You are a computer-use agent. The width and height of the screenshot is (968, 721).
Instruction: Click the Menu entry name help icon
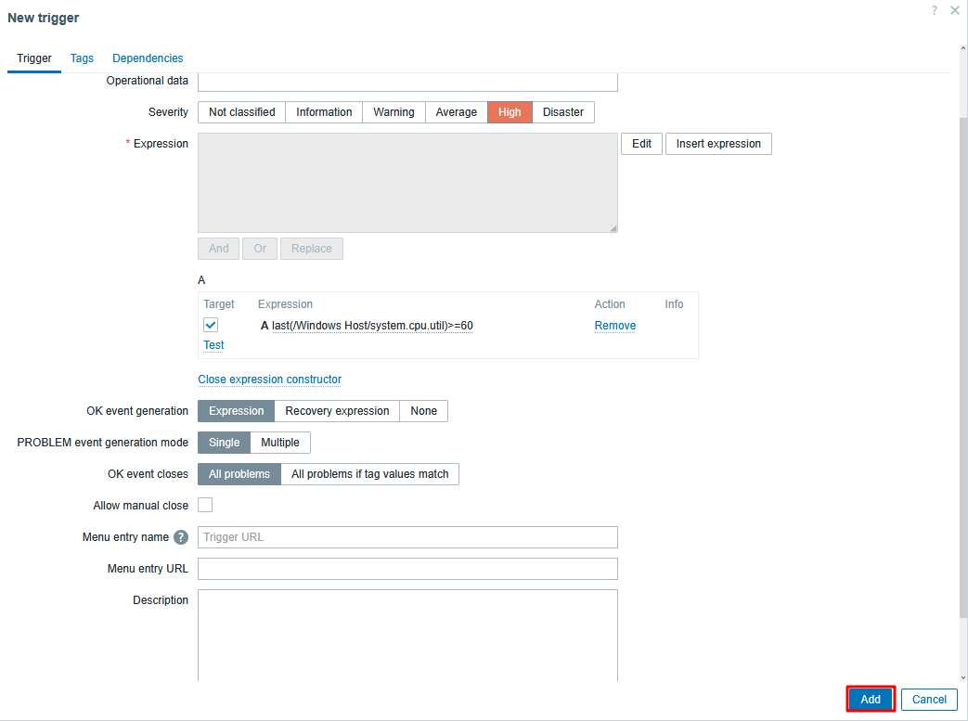(x=181, y=537)
